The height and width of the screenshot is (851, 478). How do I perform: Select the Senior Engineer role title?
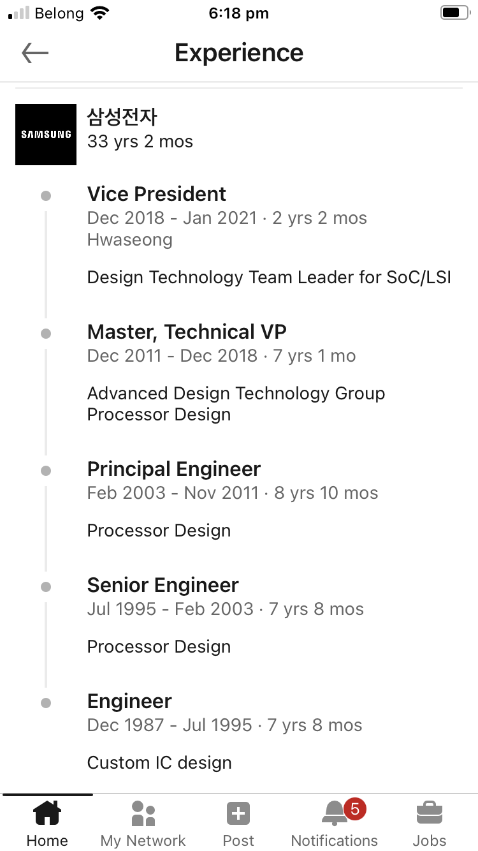click(x=163, y=585)
